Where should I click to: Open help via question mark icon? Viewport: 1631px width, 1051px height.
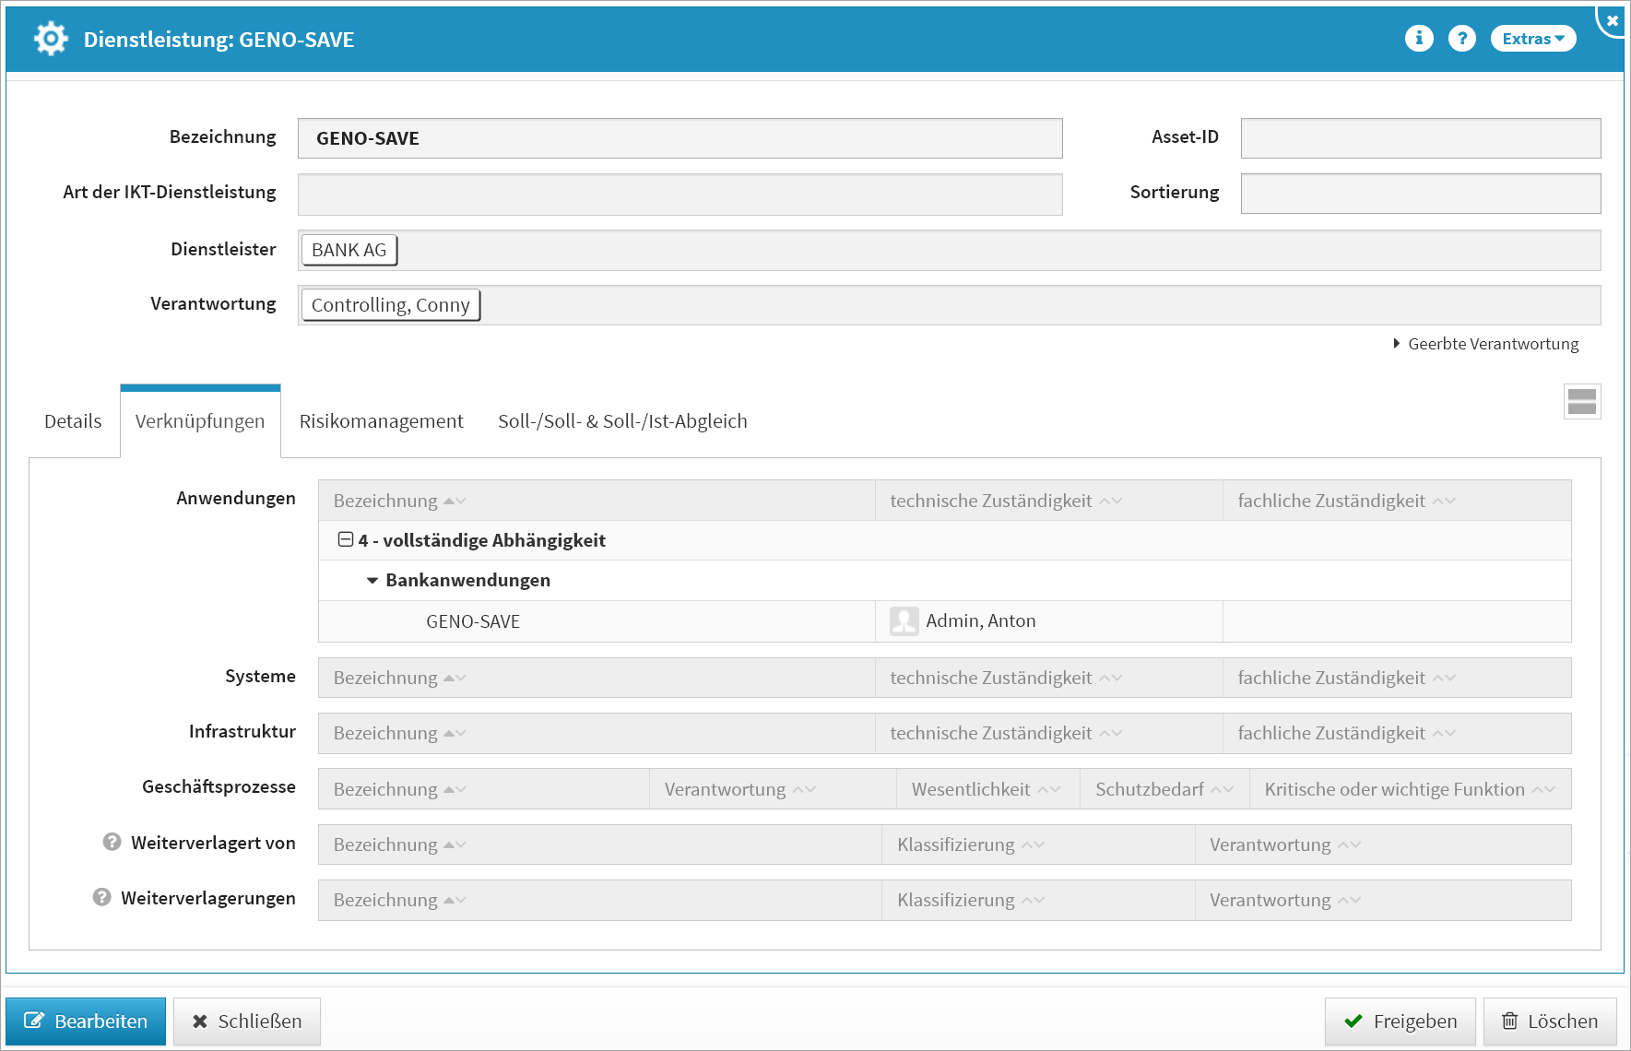1461,39
